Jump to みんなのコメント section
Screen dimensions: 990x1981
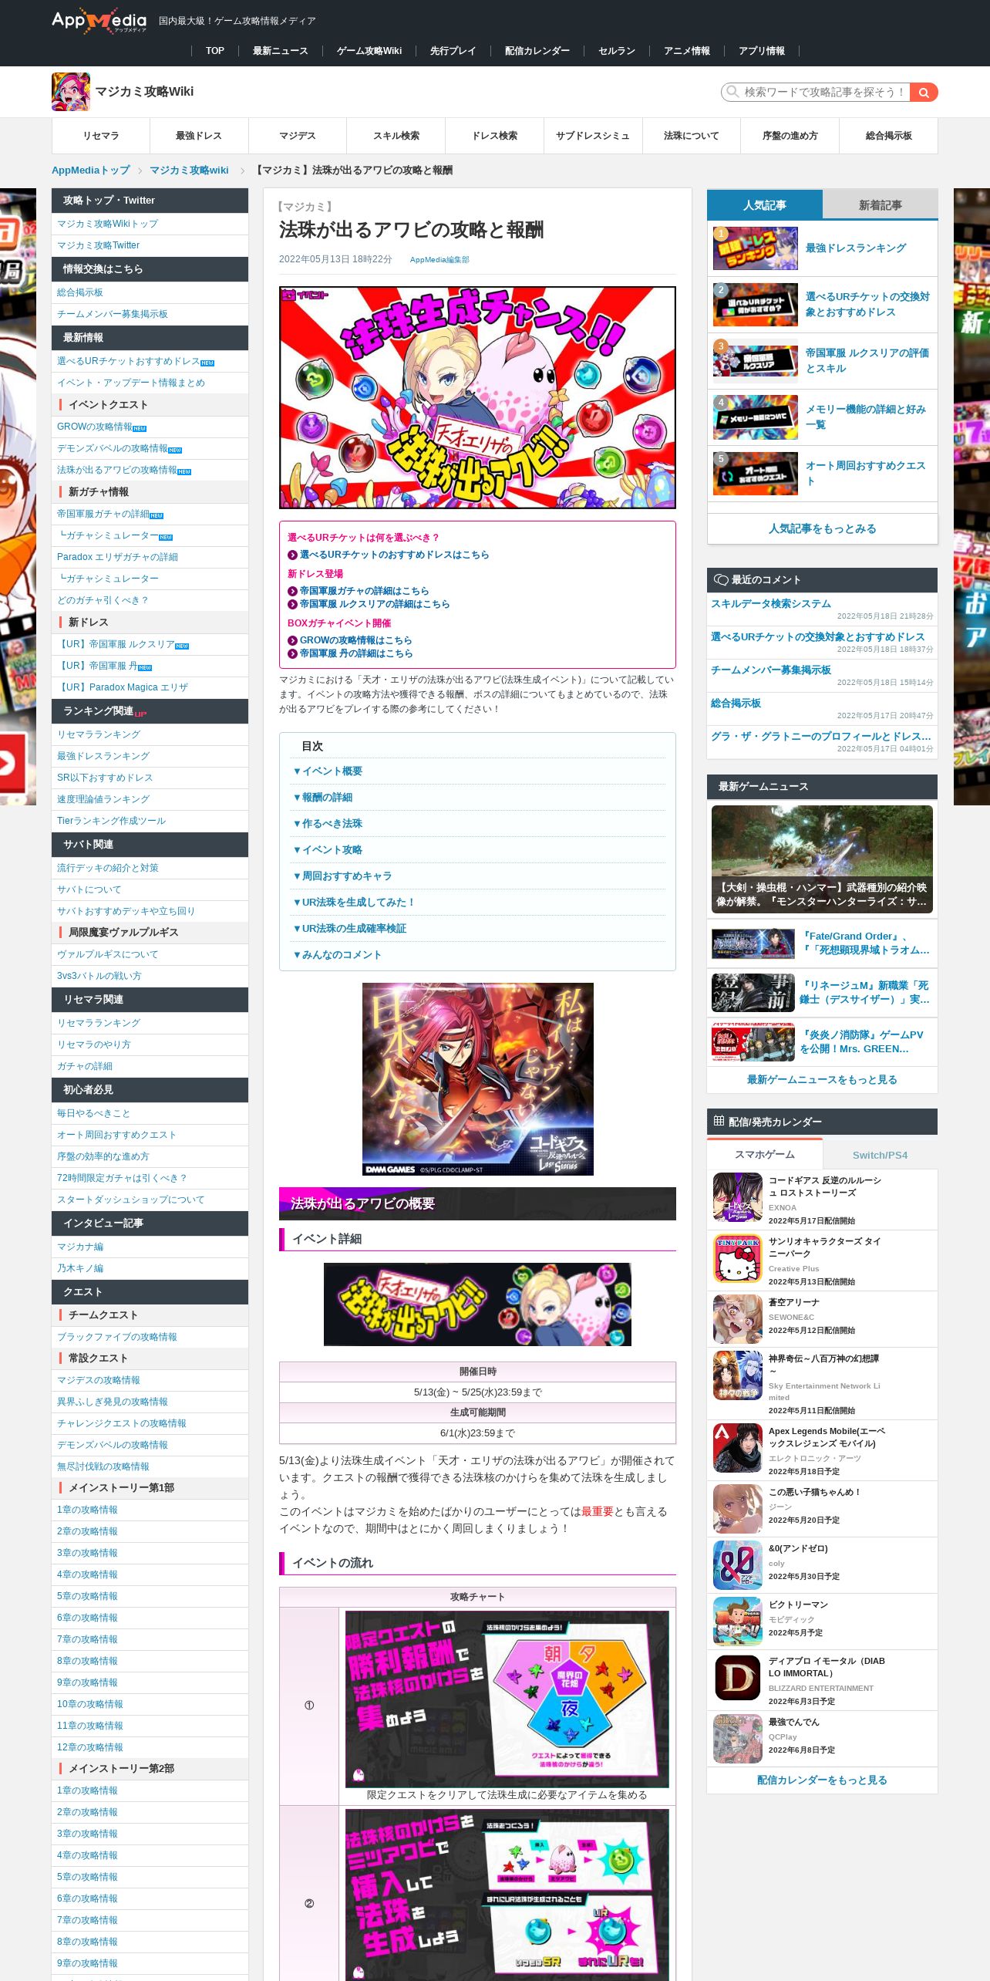tap(337, 955)
